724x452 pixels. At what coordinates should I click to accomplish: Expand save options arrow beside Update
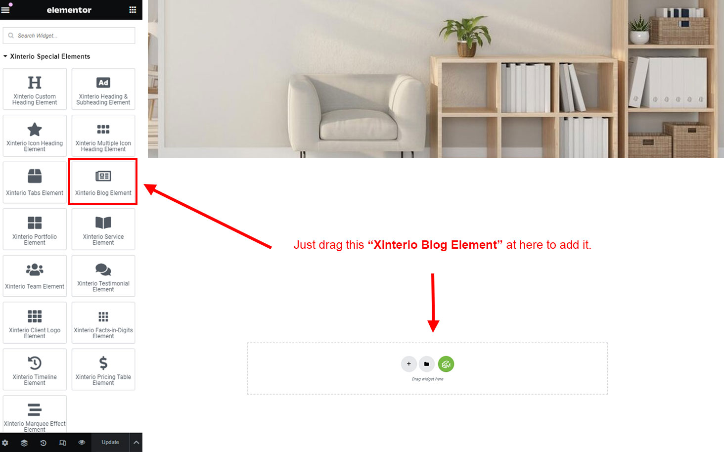point(136,443)
